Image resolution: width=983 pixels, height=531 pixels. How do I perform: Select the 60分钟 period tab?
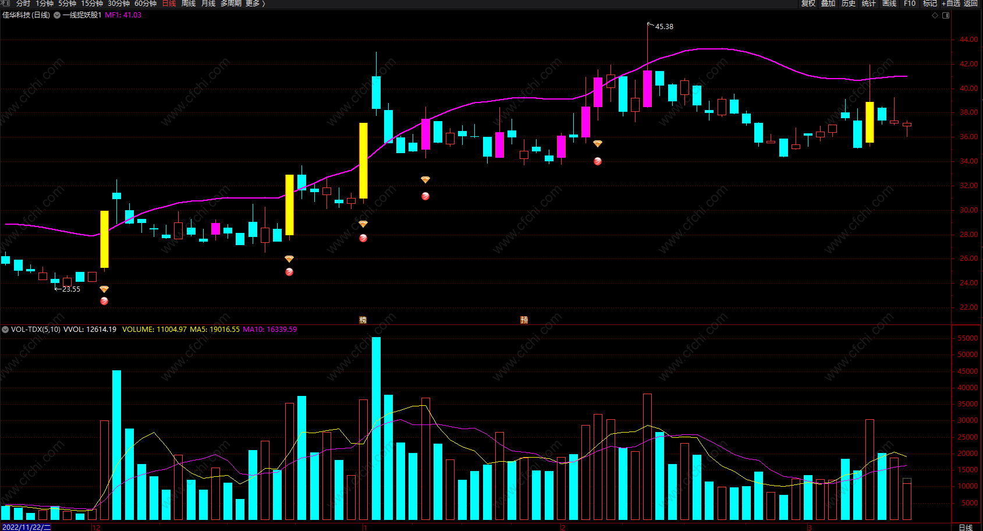click(145, 3)
